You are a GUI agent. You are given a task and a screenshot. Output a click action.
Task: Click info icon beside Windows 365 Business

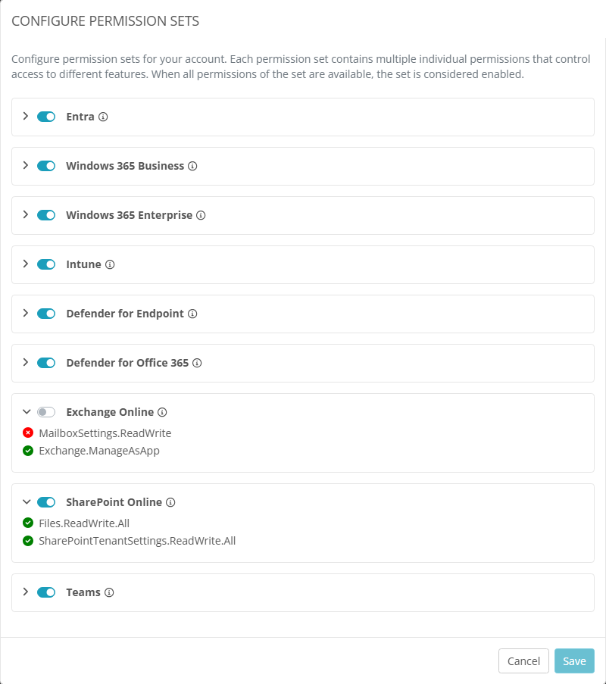(192, 167)
